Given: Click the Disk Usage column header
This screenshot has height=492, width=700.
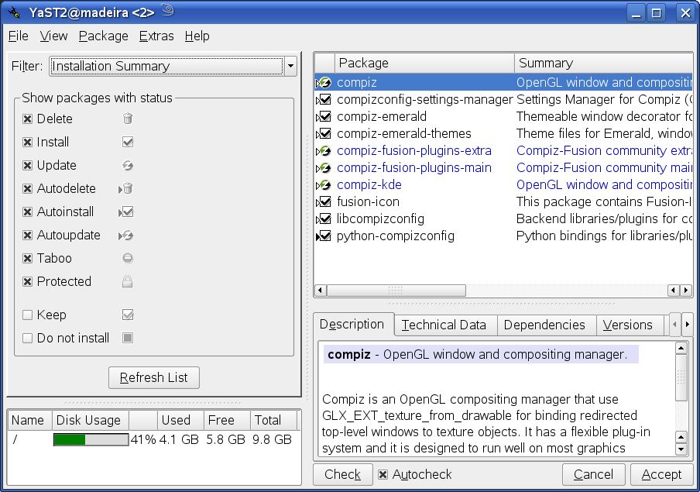Looking at the screenshot, I should click(x=91, y=420).
